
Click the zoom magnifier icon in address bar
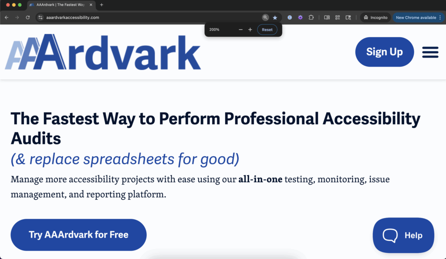click(265, 17)
